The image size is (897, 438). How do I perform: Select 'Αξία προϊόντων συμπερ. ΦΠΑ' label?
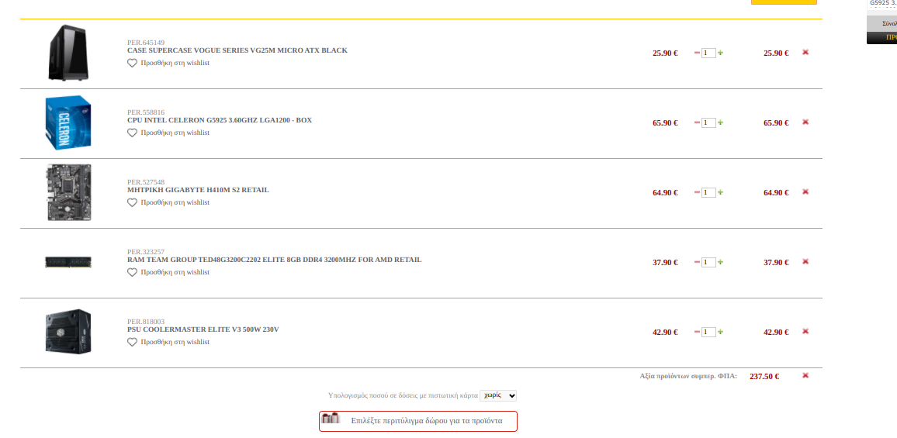point(688,376)
